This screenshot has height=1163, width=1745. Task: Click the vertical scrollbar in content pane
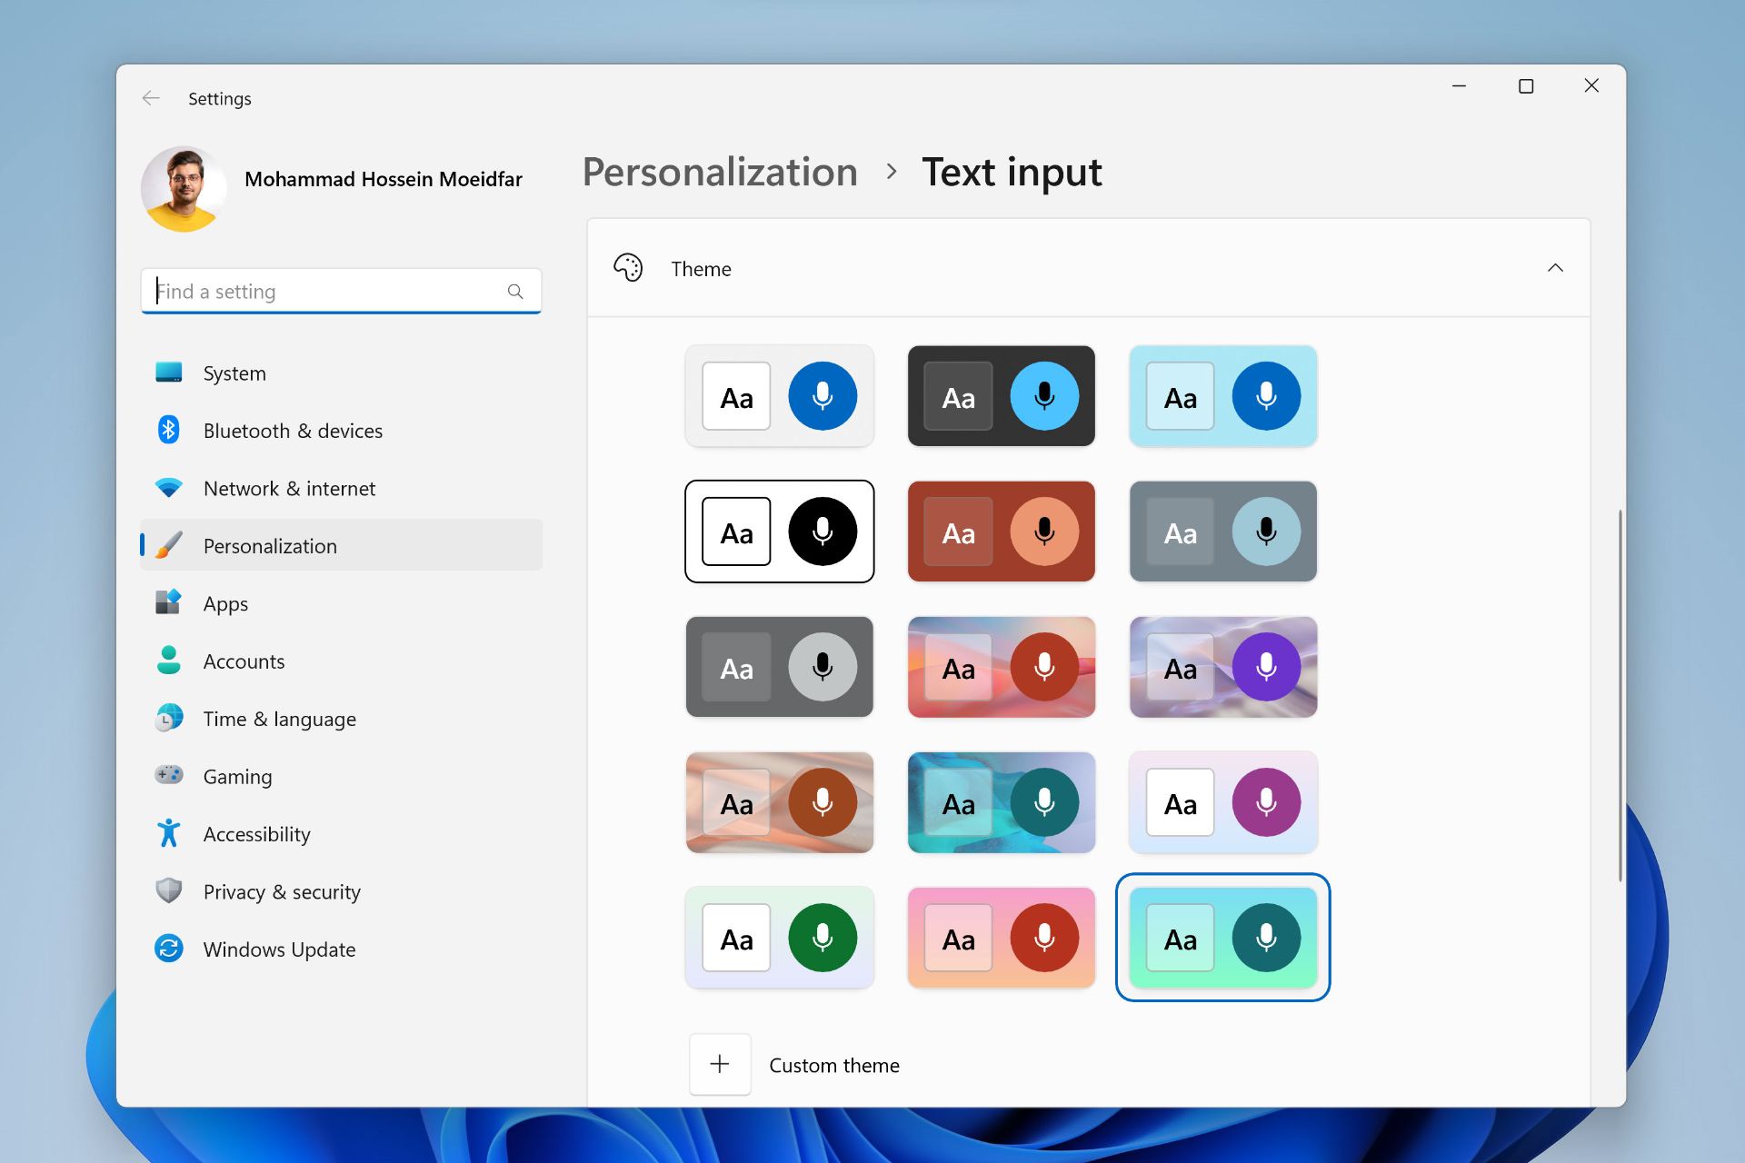tap(1620, 695)
